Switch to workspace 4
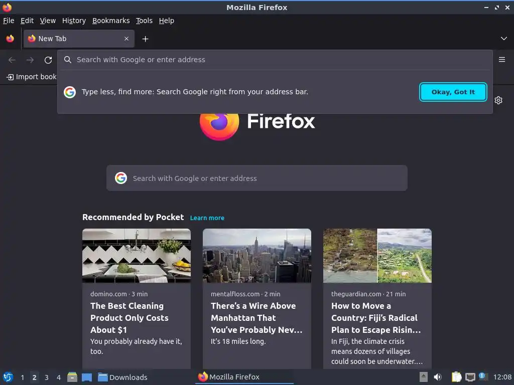The image size is (514, 385). 59,377
